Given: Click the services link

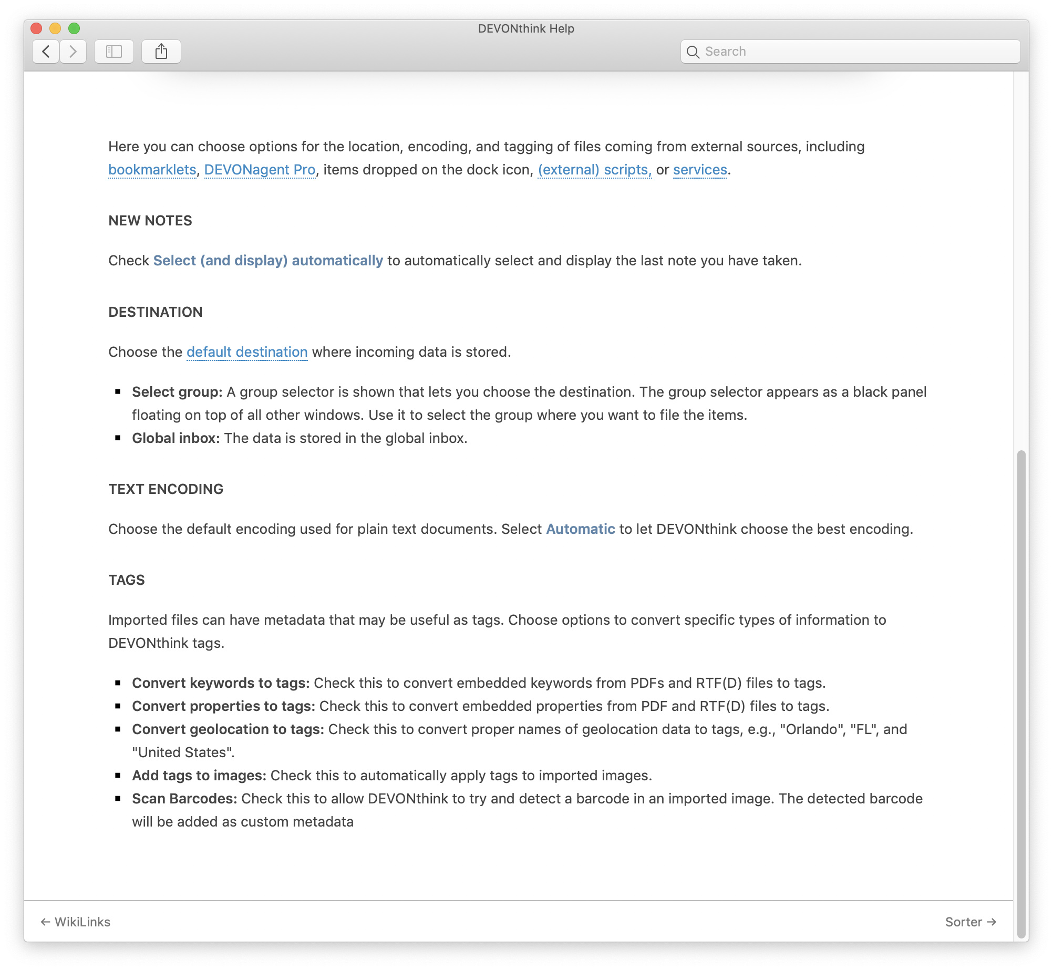Looking at the screenshot, I should 700,170.
